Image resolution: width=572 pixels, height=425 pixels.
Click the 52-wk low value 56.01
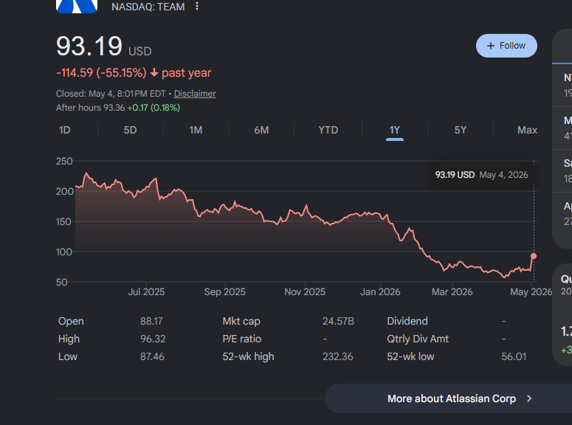[514, 356]
